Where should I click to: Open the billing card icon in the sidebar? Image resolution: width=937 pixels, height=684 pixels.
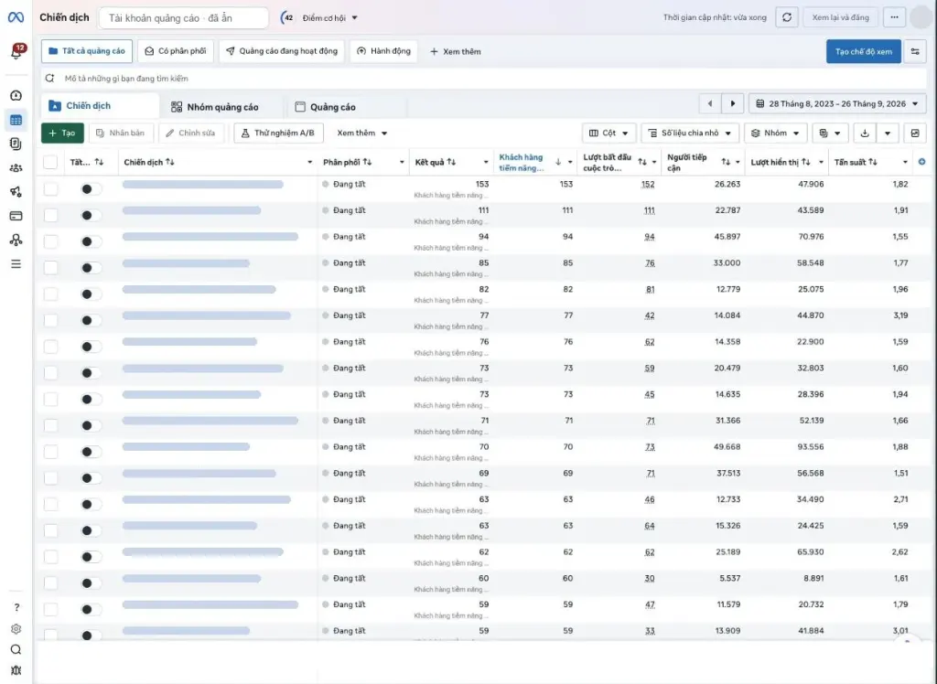(x=16, y=216)
